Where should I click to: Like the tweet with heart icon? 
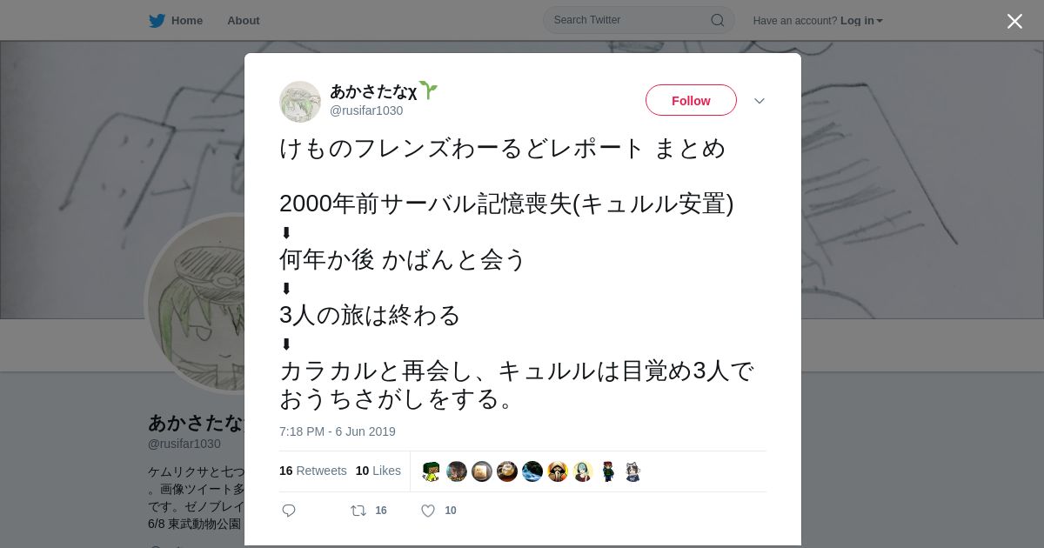(428, 511)
